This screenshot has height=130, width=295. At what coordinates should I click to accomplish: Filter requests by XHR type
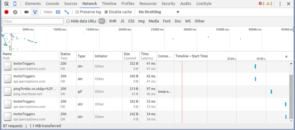click(113, 21)
